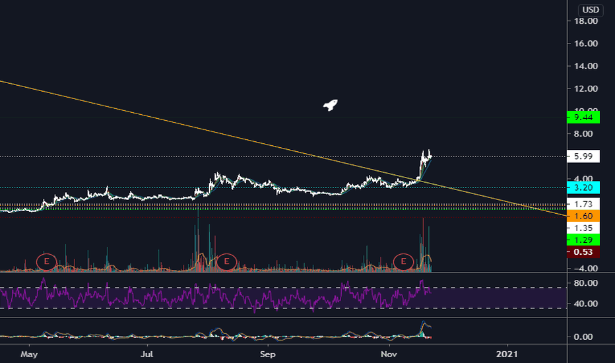The width and height of the screenshot is (615, 363).
Task: Click the RSI 40.00 axis value
Action: [x=586, y=304]
